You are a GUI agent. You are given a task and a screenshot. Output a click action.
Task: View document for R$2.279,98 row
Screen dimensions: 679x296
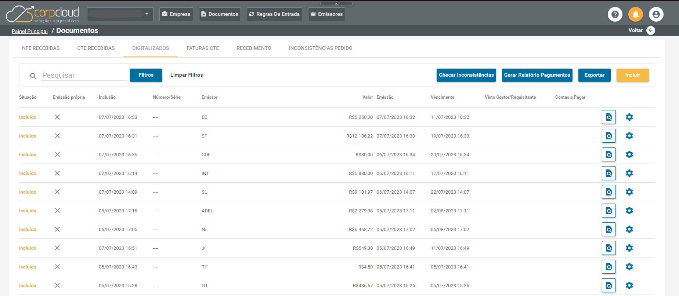coord(609,211)
